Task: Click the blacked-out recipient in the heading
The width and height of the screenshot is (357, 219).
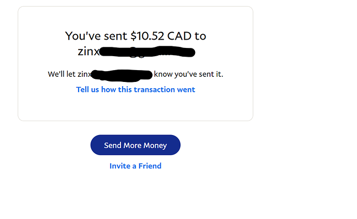Action: pyautogui.click(x=147, y=52)
